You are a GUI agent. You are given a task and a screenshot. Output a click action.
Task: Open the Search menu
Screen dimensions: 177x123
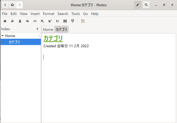[x=63, y=14]
